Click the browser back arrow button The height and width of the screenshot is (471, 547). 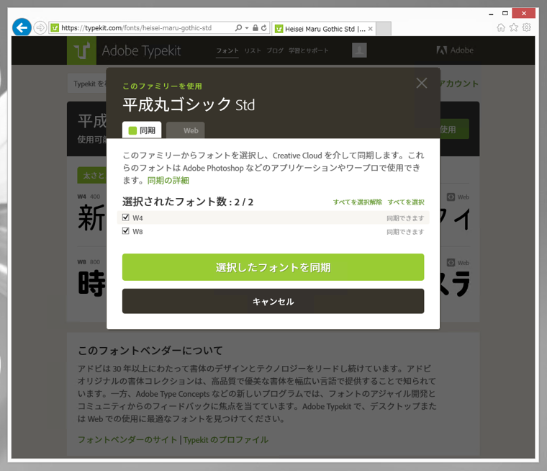[x=22, y=27]
